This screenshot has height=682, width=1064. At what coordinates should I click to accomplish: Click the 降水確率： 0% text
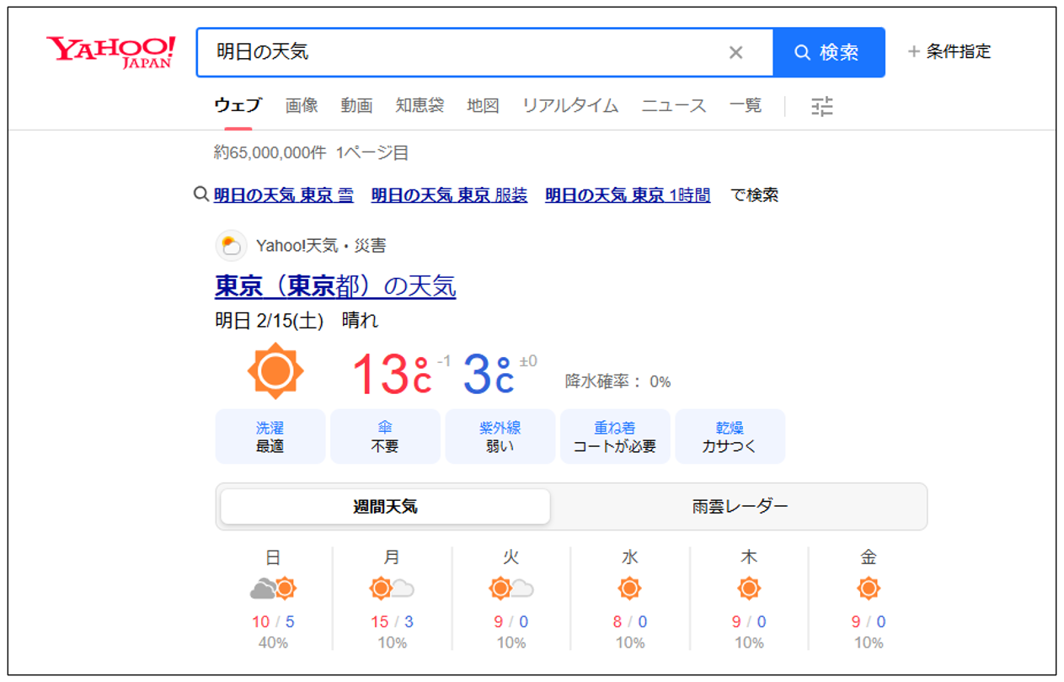(x=618, y=381)
